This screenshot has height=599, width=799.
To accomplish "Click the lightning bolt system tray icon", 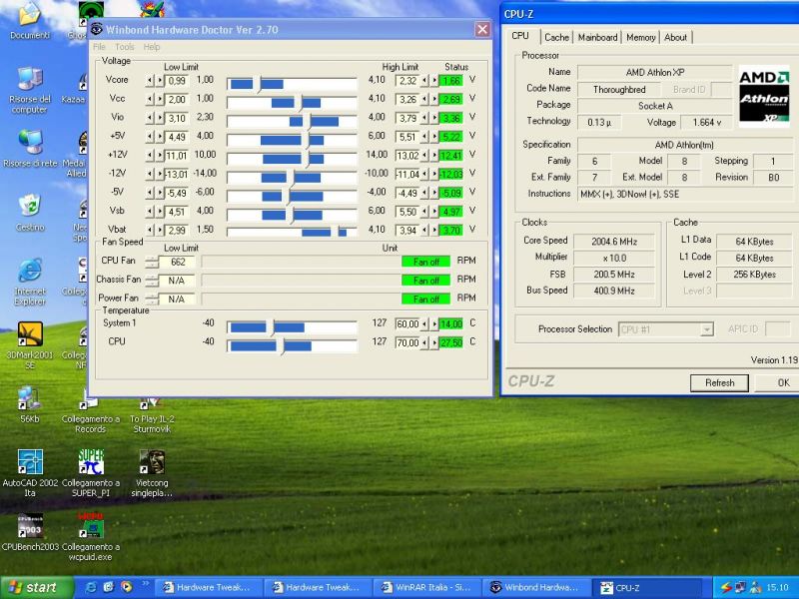I will pos(726,588).
